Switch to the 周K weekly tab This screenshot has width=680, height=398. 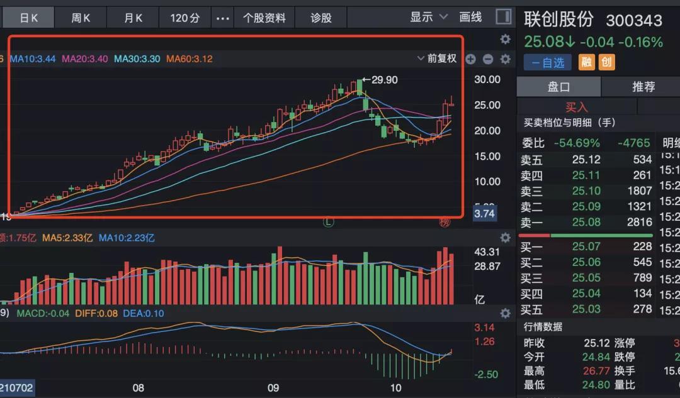81,16
